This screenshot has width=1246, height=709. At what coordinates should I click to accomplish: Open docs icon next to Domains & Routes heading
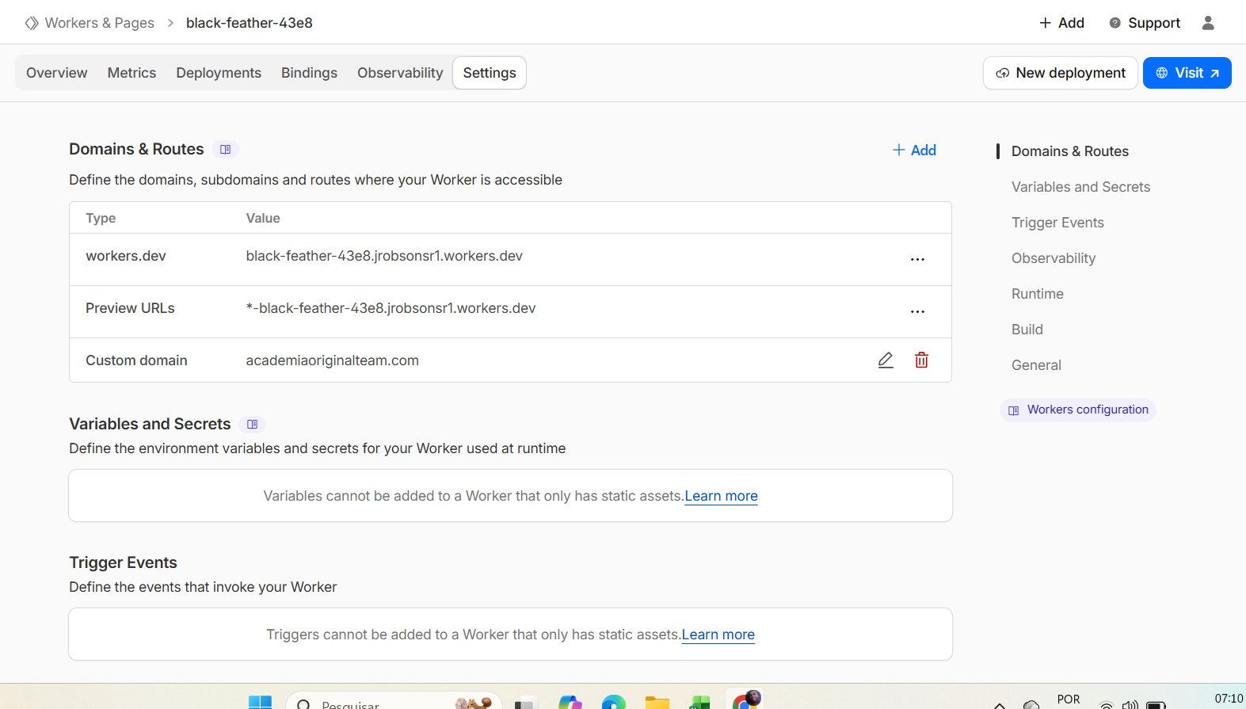pyautogui.click(x=226, y=150)
